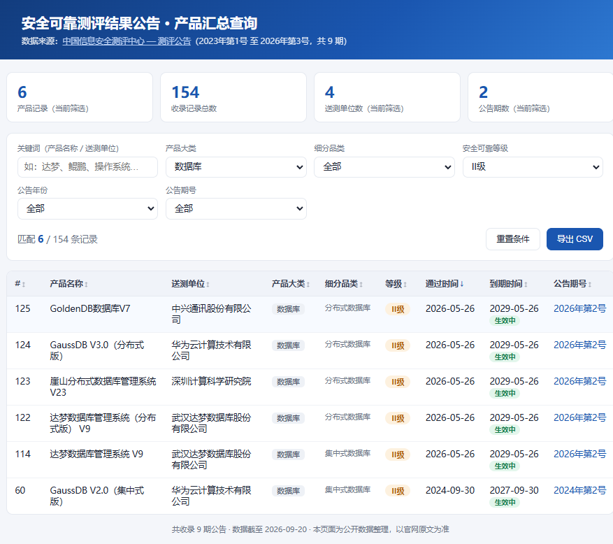Click 深圳计算科学研究院 vendor cell
613x544 pixels.
(211, 381)
